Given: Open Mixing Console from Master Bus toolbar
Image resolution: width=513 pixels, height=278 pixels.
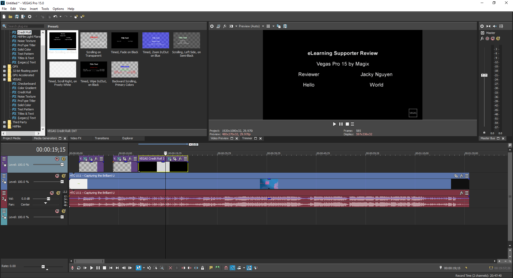Looking at the screenshot, I should (501, 26).
